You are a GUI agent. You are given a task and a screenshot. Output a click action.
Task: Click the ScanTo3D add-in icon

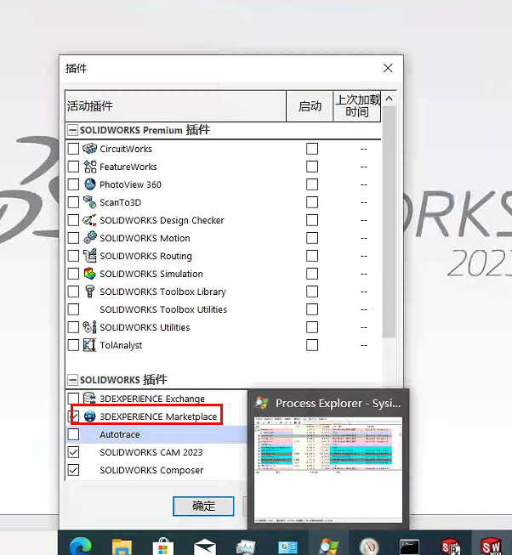pyautogui.click(x=89, y=202)
